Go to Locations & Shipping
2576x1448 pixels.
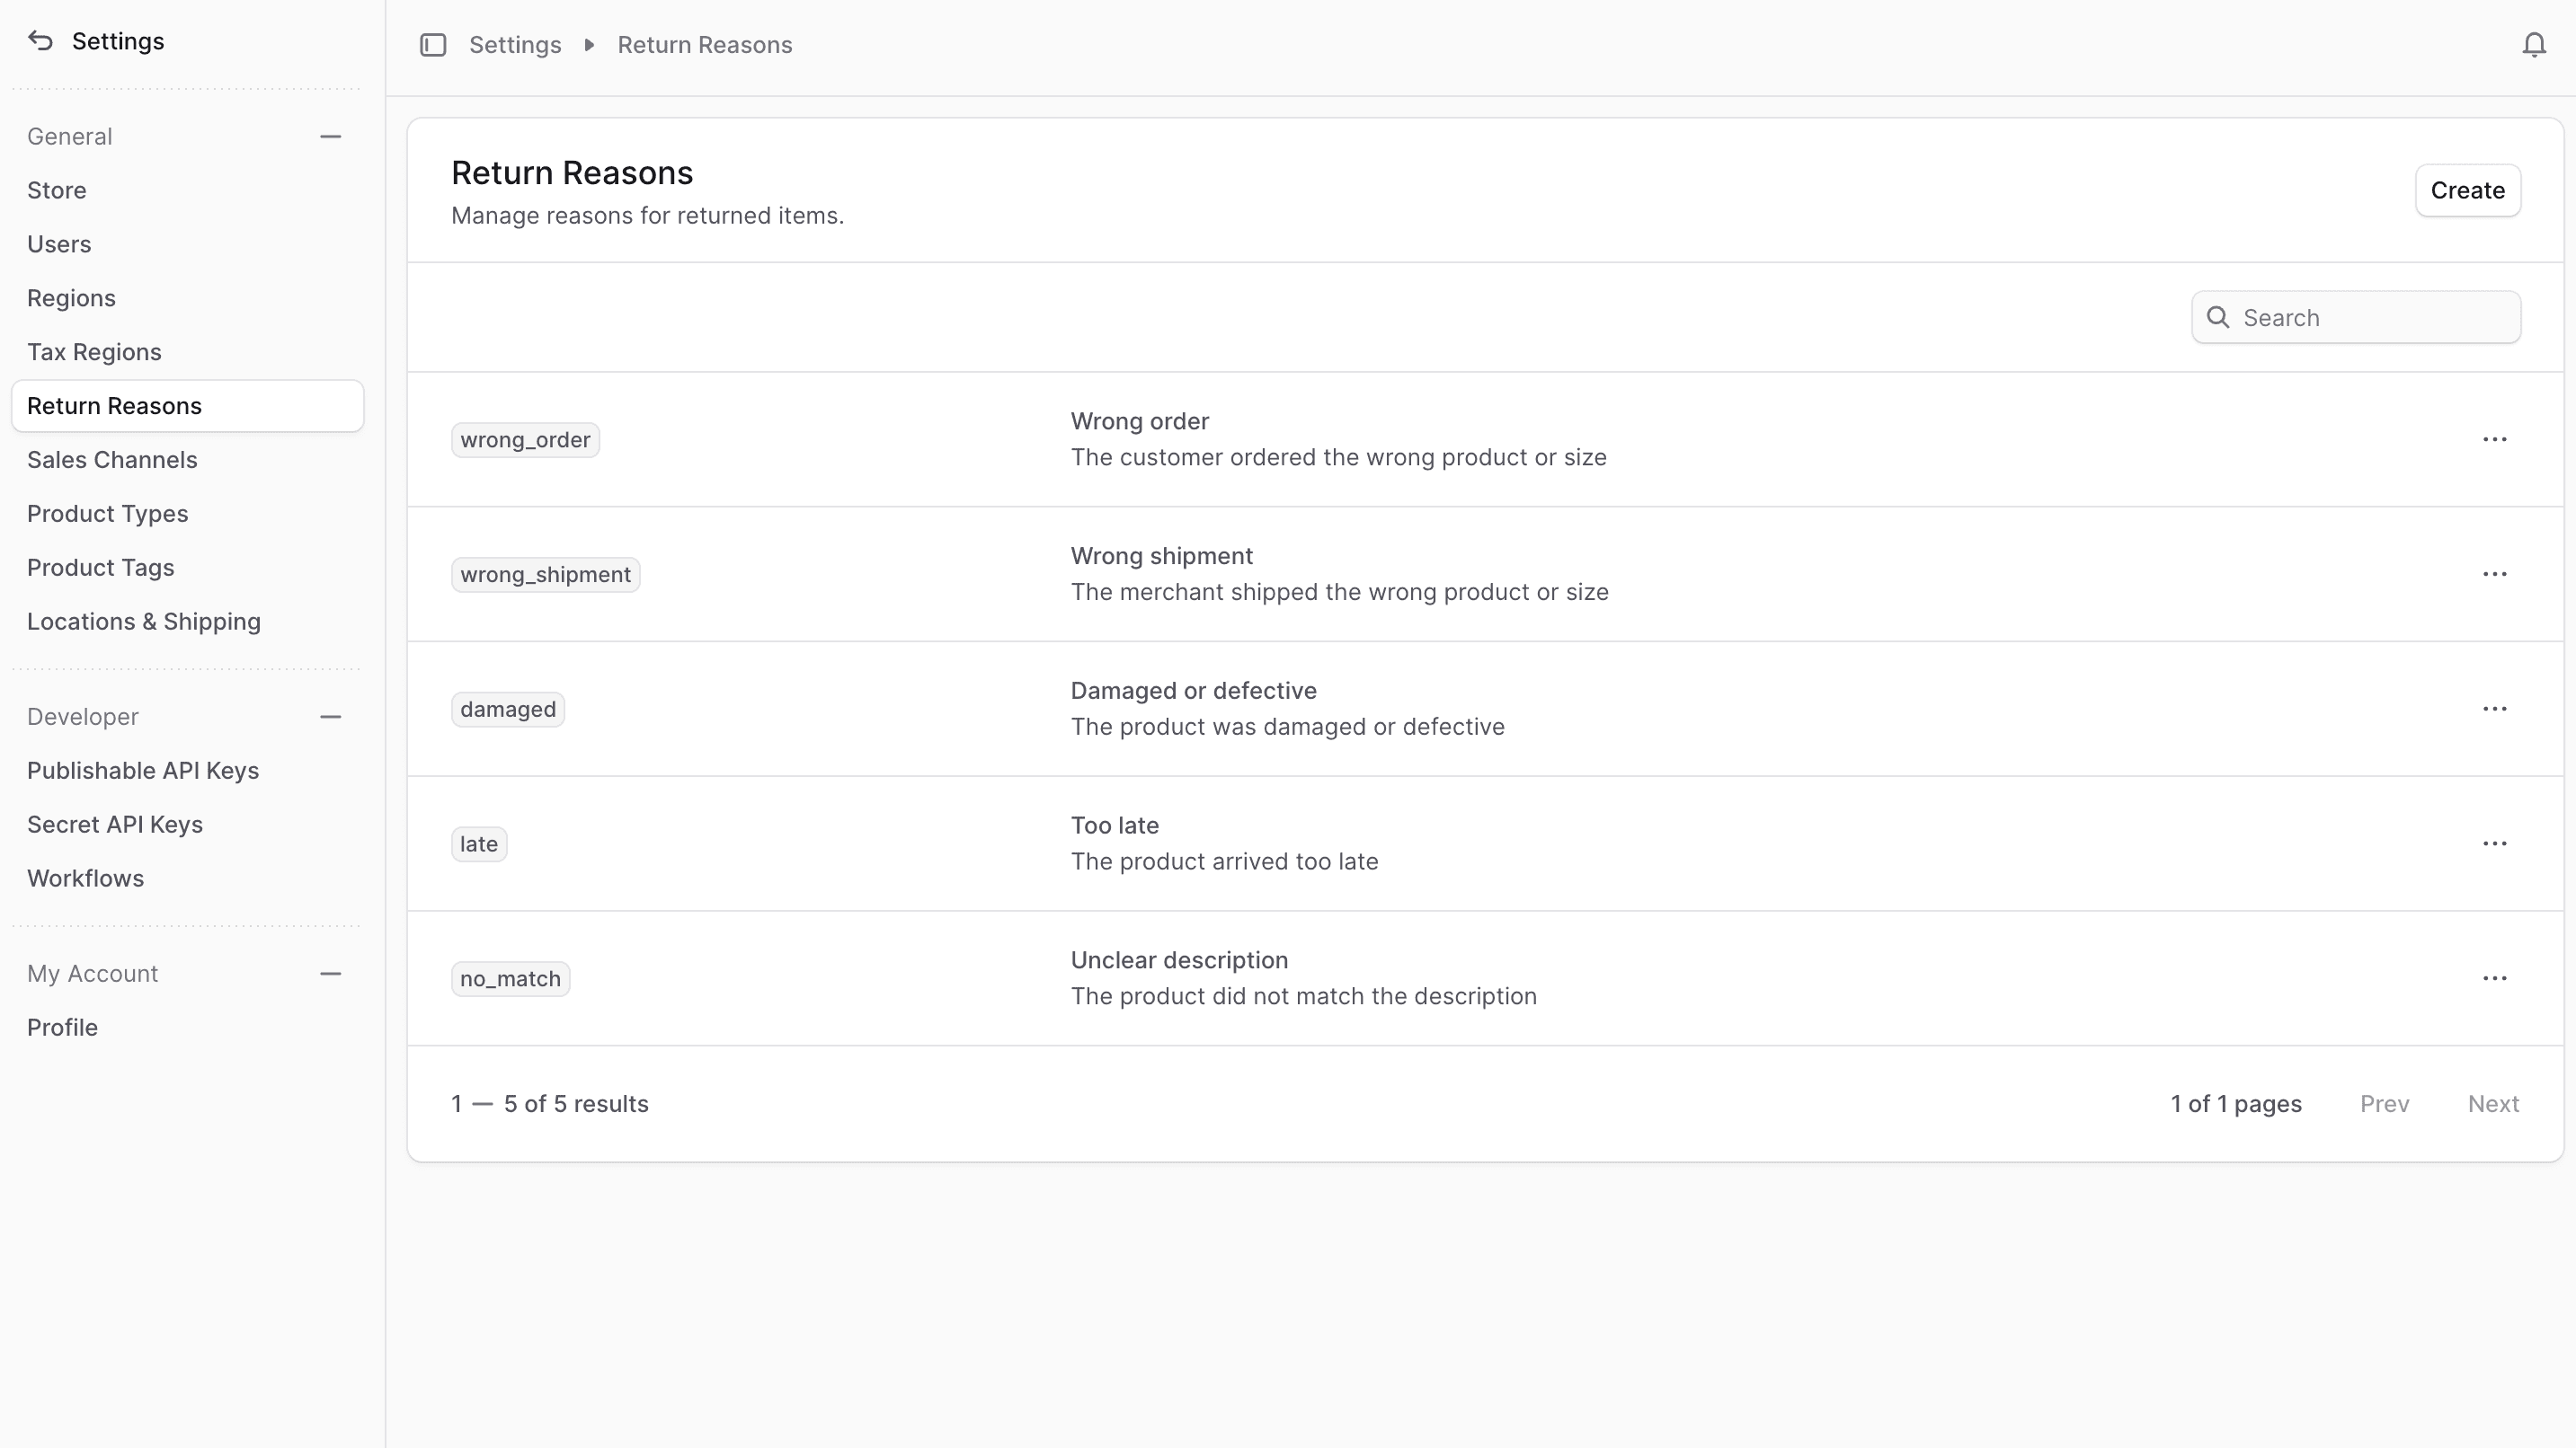[144, 622]
